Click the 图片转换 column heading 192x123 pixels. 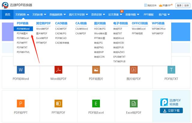pyautogui.click(x=100, y=23)
